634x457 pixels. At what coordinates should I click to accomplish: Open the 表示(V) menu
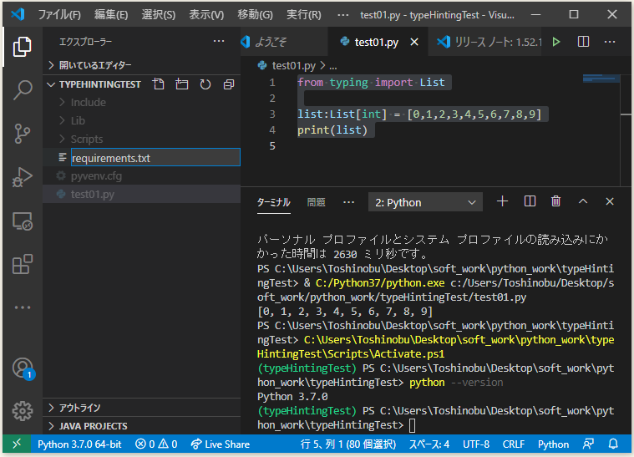(206, 15)
